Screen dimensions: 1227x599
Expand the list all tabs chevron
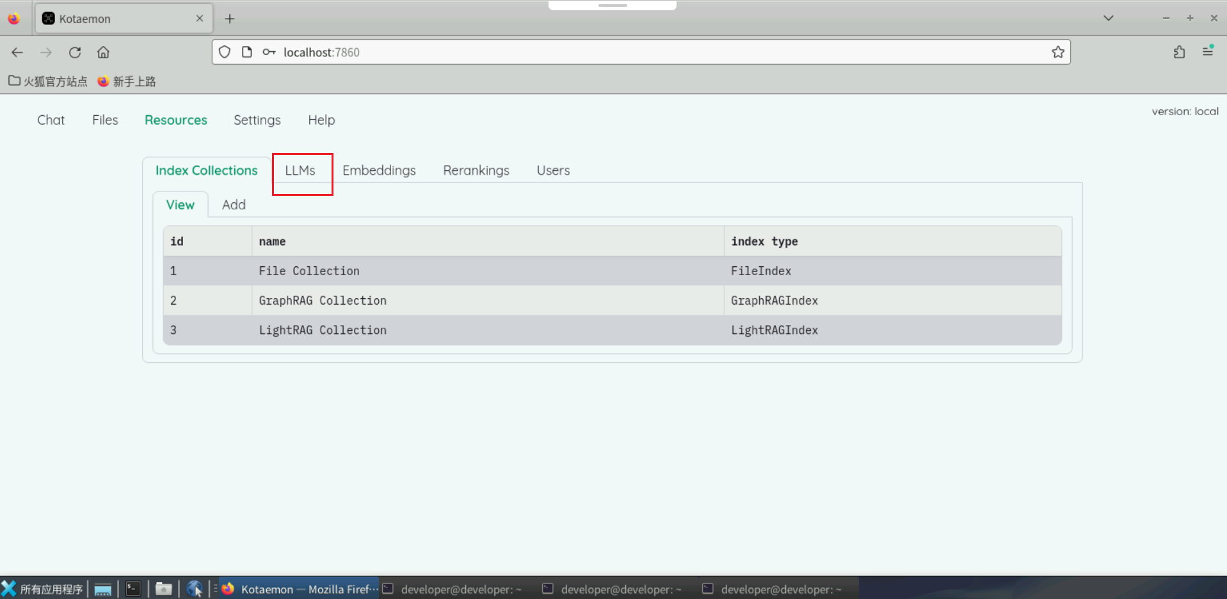[1109, 18]
